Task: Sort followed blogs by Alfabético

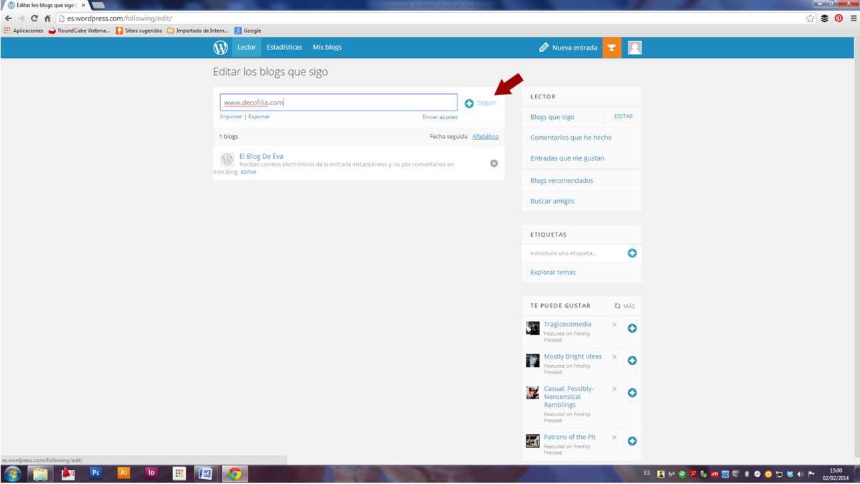Action: (485, 136)
